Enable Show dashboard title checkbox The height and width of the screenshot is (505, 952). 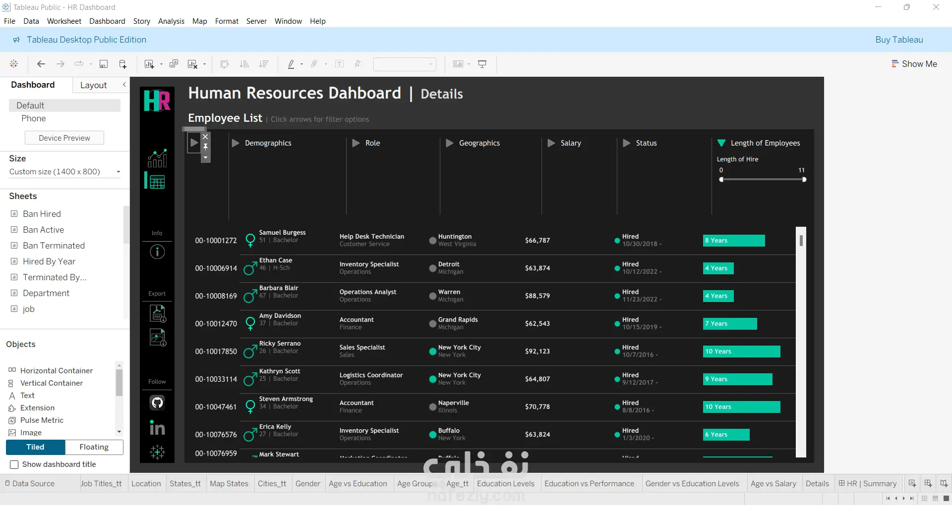click(x=14, y=464)
